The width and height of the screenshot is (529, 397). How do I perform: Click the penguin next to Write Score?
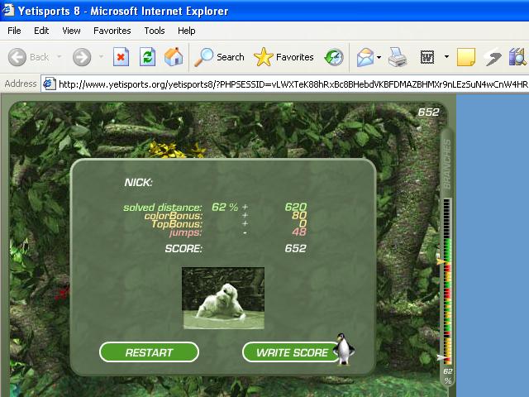tap(345, 349)
